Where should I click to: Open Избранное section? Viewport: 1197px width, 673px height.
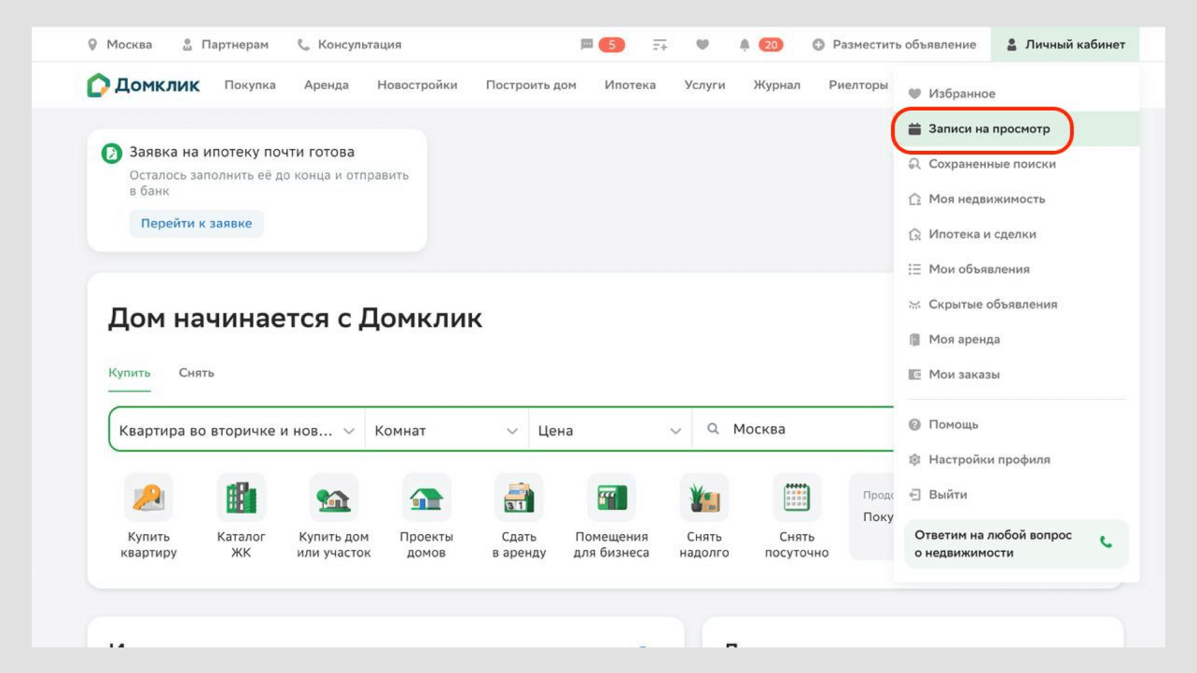962,93
